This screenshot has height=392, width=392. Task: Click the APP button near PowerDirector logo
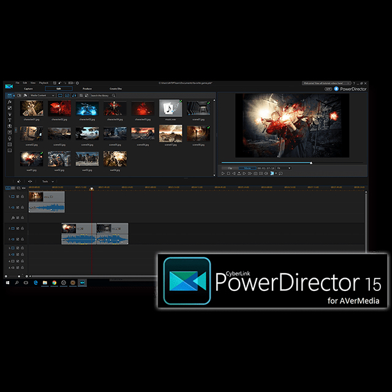[328, 89]
